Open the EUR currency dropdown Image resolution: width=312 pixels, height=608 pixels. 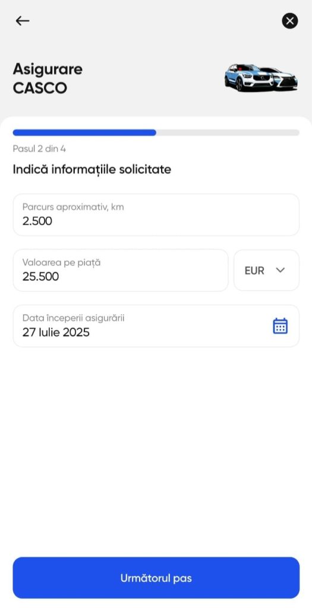[x=266, y=270]
